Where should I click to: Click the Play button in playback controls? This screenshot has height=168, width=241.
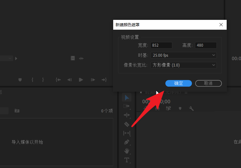(x=81, y=79)
